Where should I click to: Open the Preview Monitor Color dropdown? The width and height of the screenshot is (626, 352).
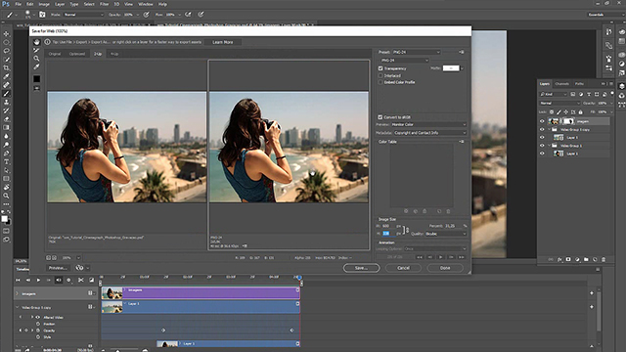pos(428,124)
